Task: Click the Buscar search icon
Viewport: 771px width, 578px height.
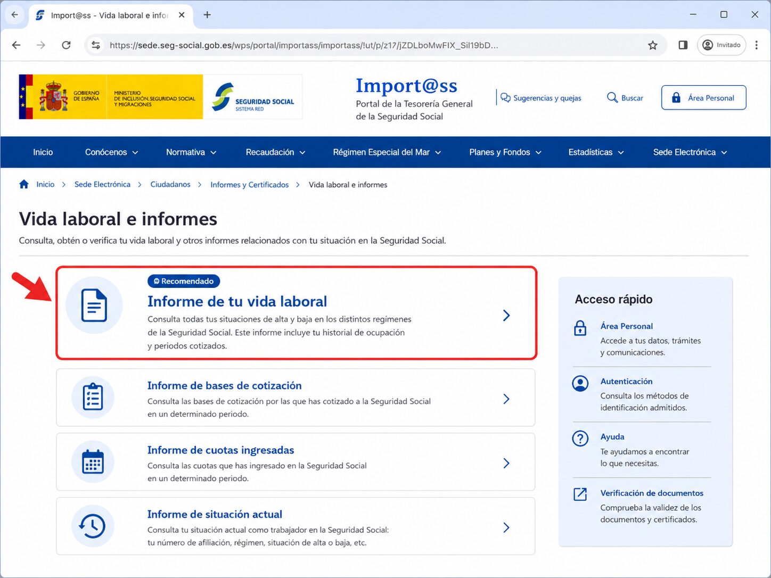Action: click(612, 98)
